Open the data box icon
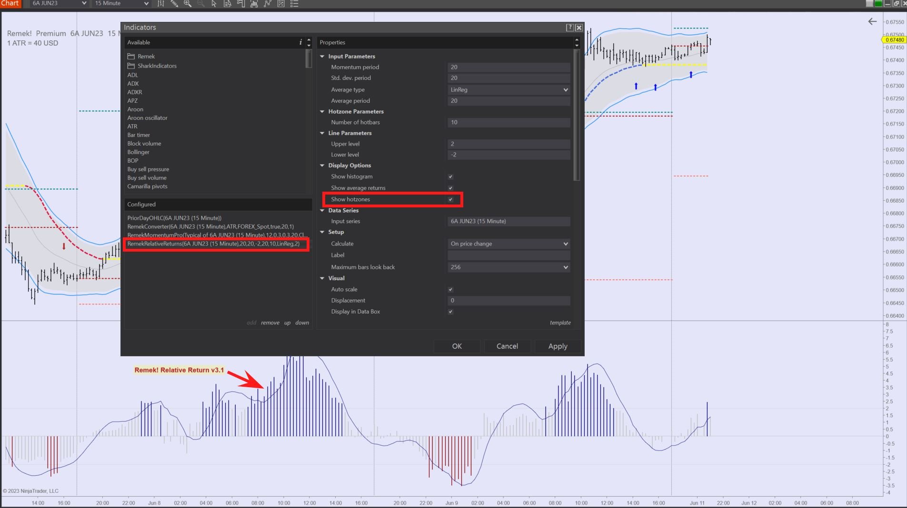The image size is (907, 508). click(x=228, y=3)
